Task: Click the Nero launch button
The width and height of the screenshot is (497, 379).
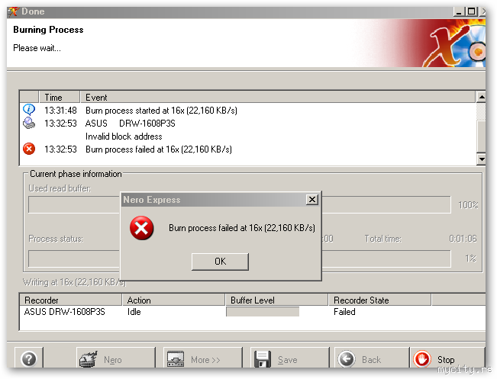Action: coord(116,359)
